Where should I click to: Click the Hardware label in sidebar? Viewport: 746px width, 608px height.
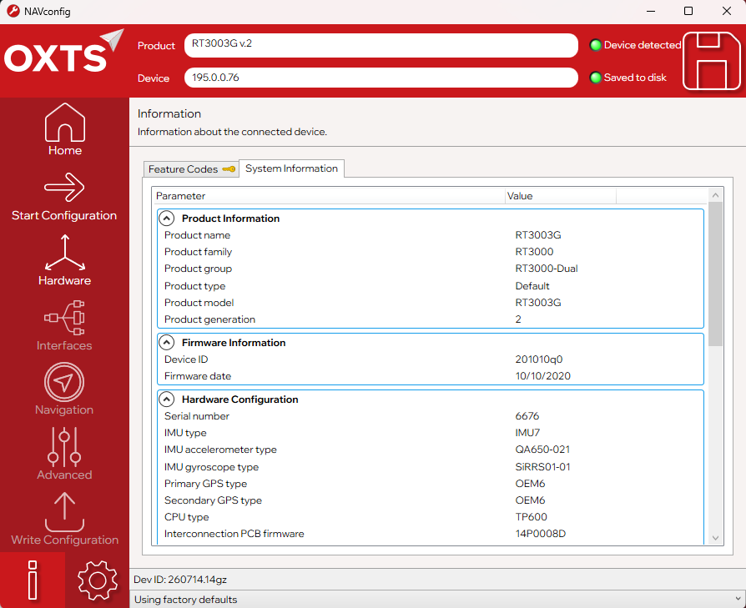point(65,280)
